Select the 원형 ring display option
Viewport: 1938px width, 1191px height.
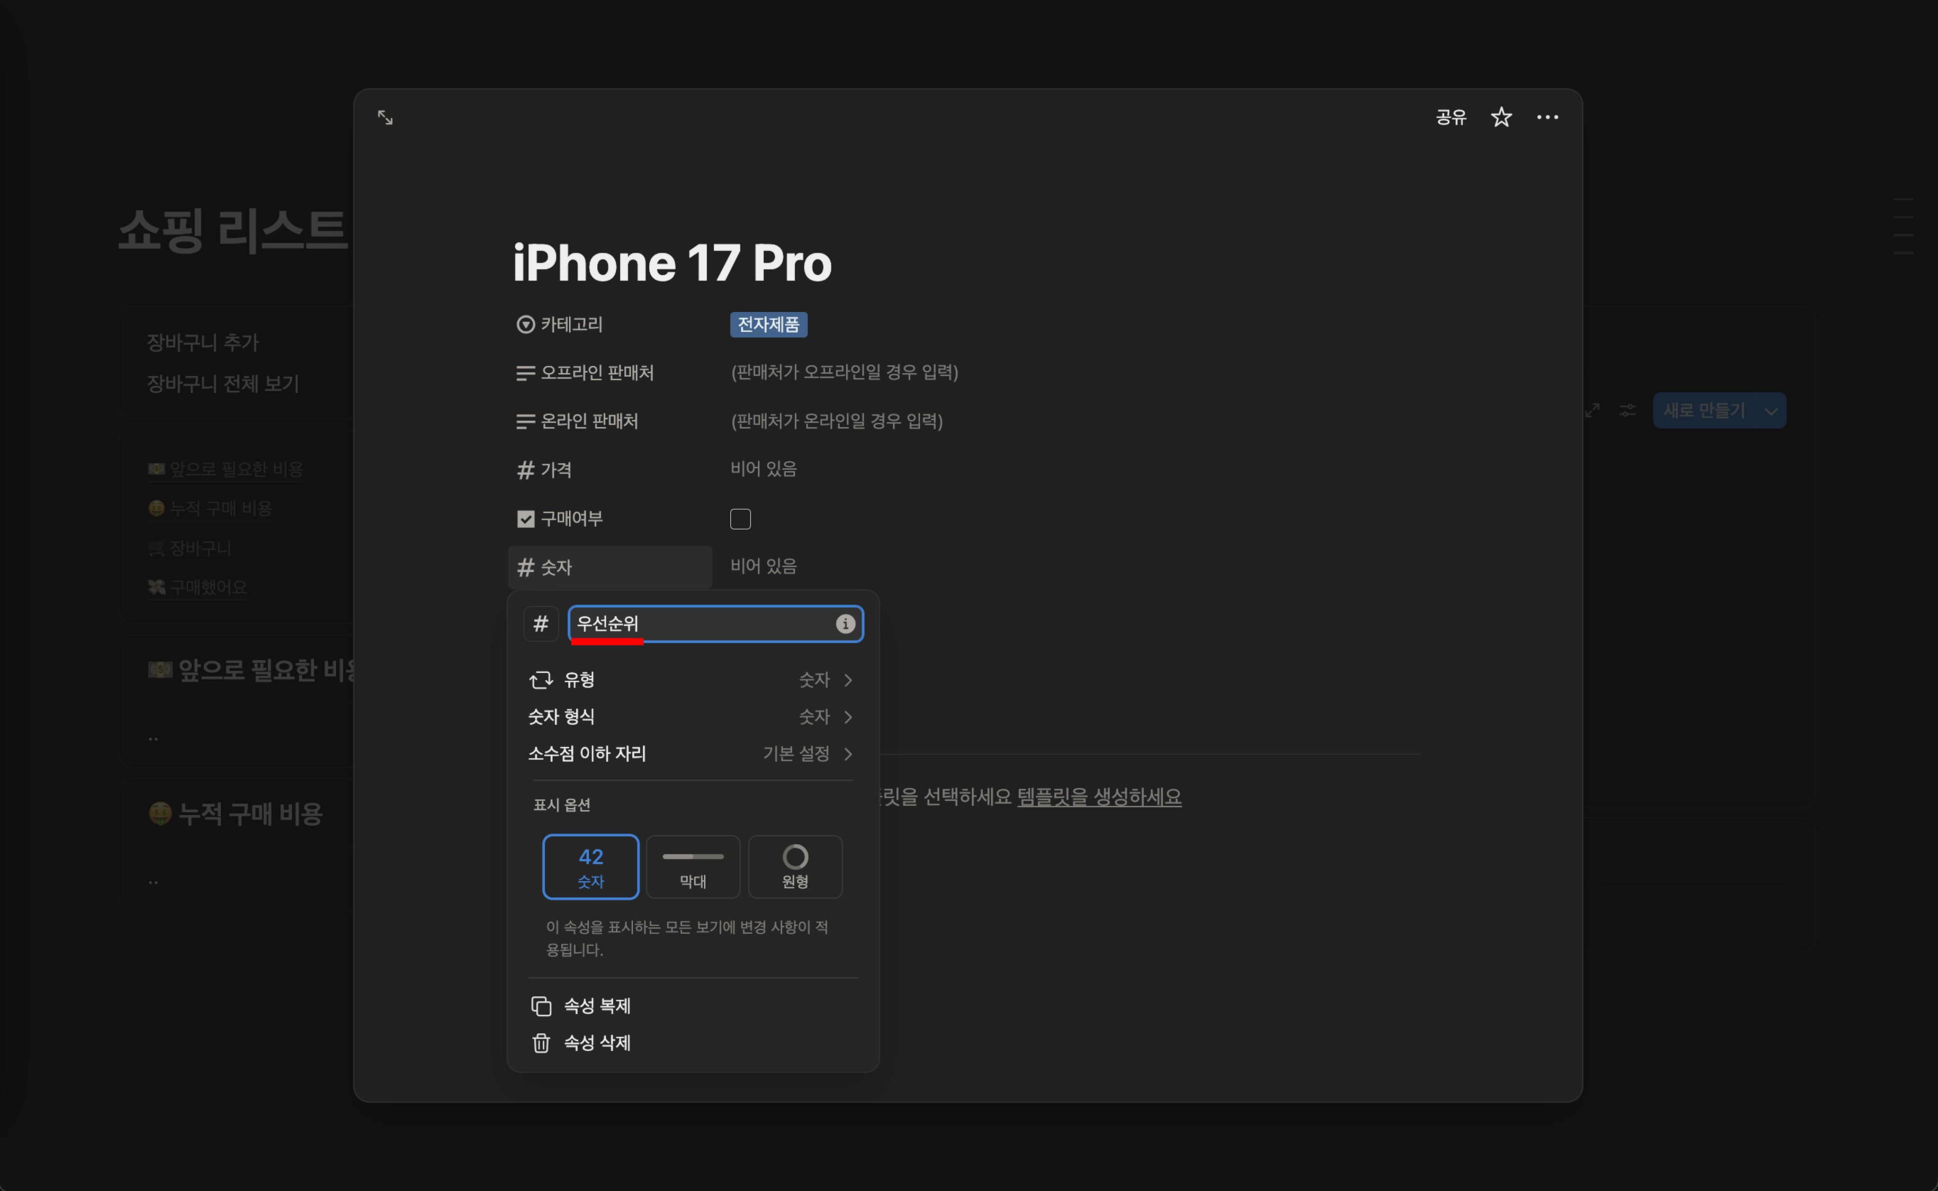(795, 866)
